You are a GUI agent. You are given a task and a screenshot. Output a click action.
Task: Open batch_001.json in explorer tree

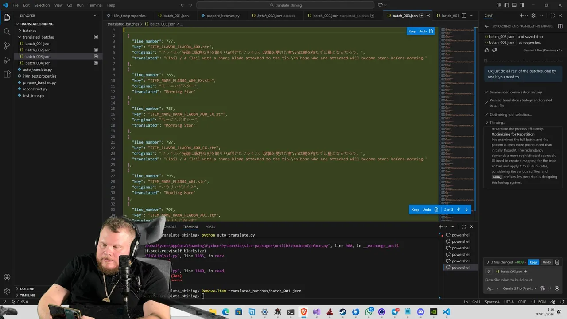tap(38, 43)
